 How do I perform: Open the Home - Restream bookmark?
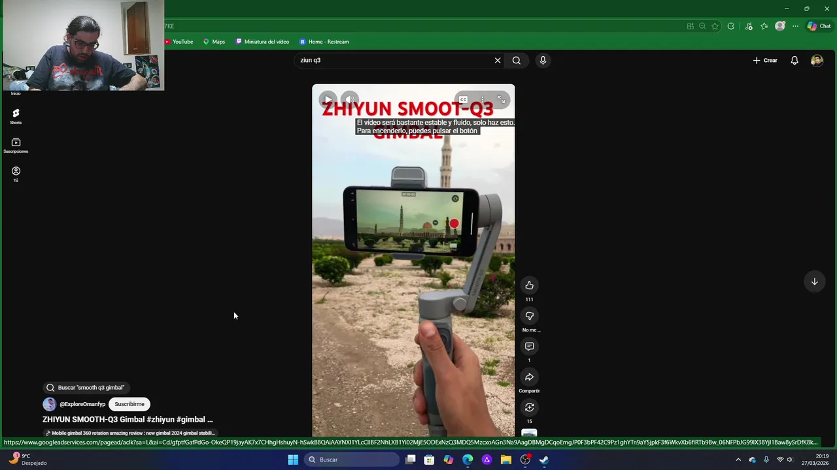point(324,42)
